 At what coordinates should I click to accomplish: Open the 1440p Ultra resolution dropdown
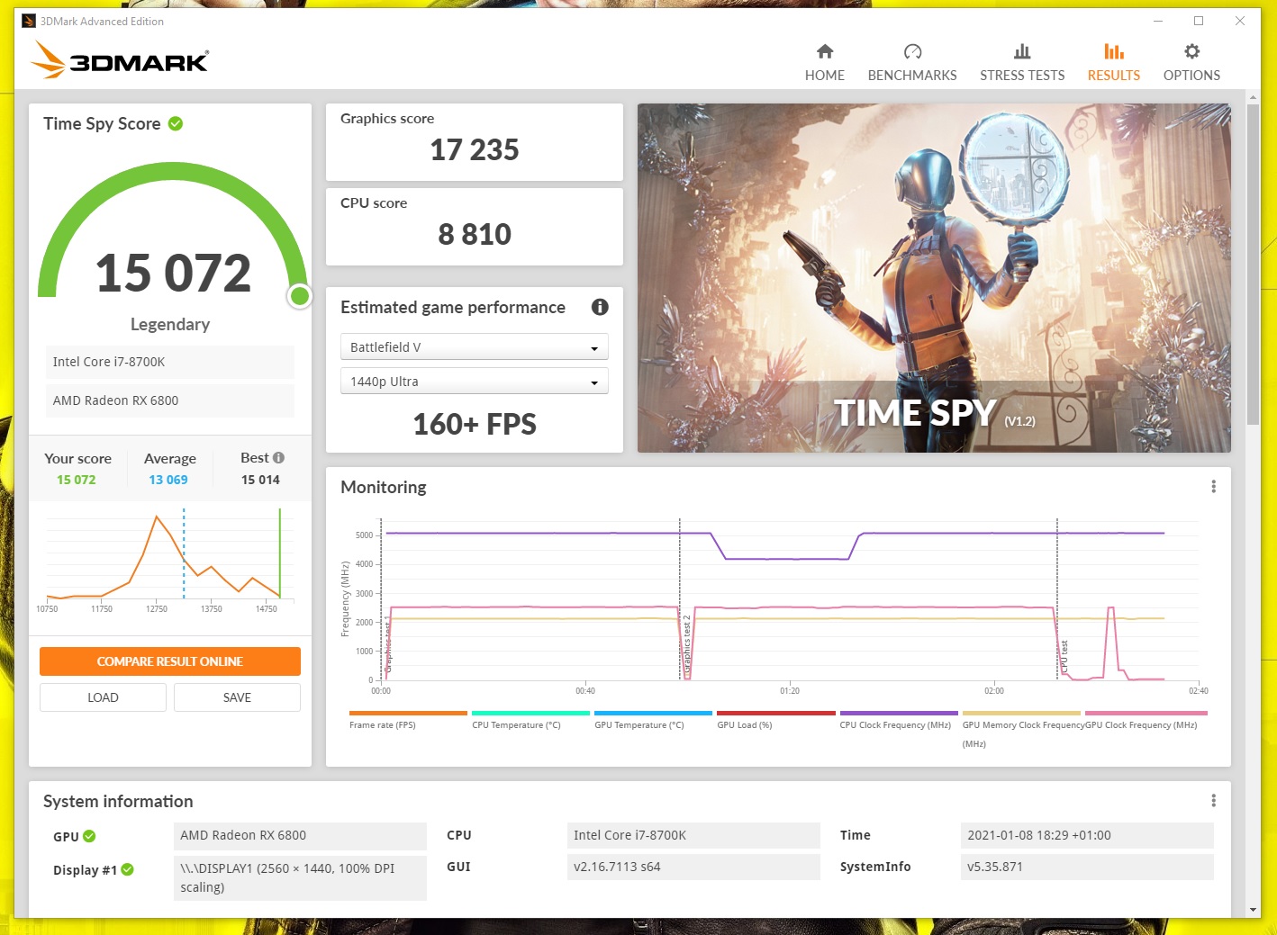click(474, 382)
